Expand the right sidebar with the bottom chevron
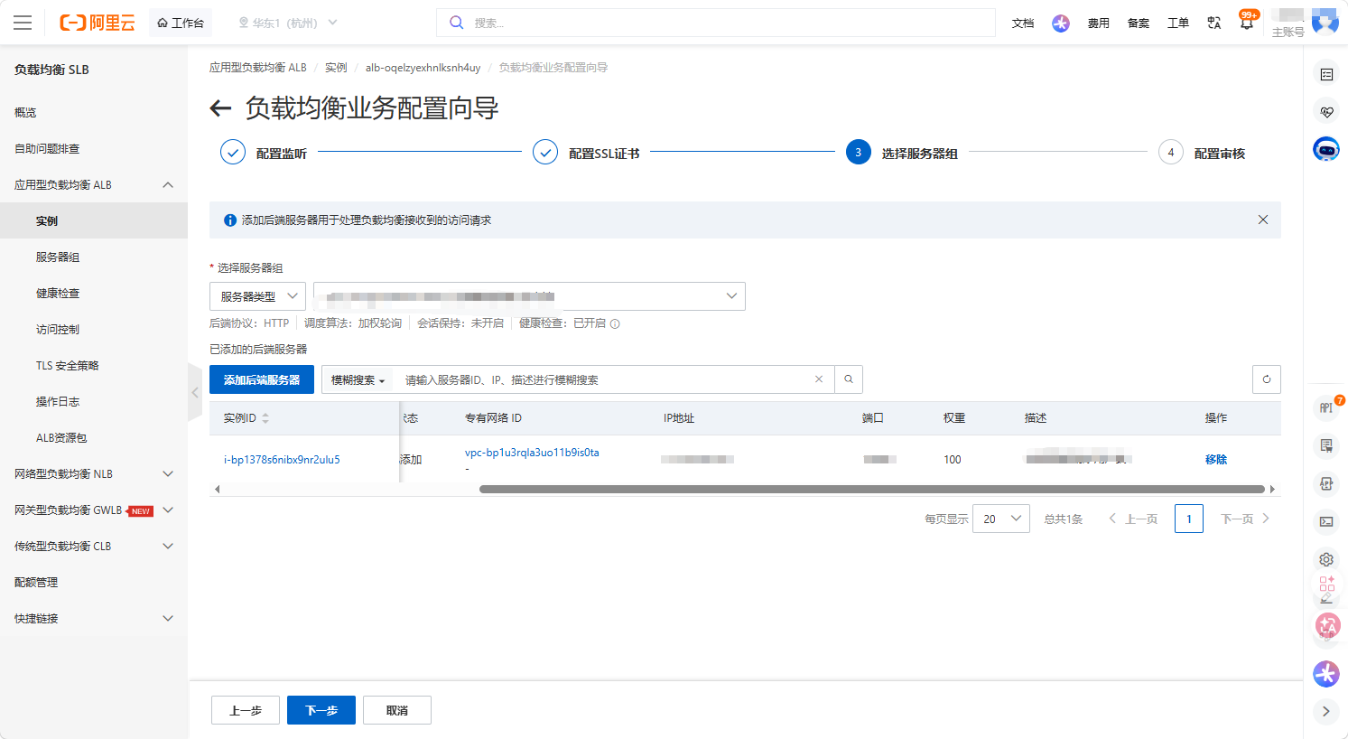This screenshot has height=739, width=1348. click(x=1326, y=711)
